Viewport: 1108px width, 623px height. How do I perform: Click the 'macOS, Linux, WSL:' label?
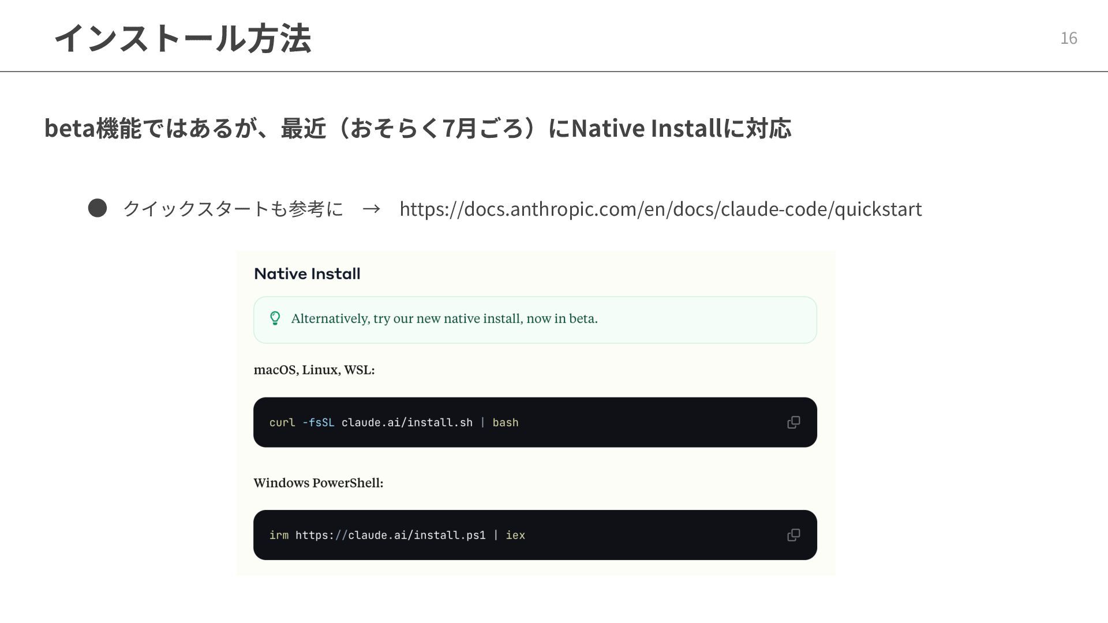(314, 370)
